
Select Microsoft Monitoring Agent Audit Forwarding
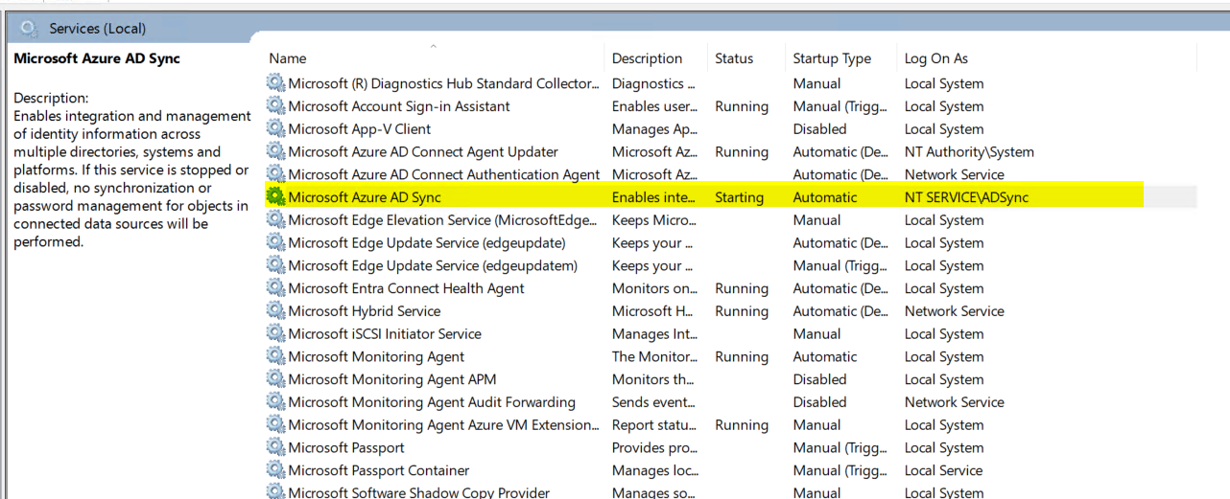(432, 402)
